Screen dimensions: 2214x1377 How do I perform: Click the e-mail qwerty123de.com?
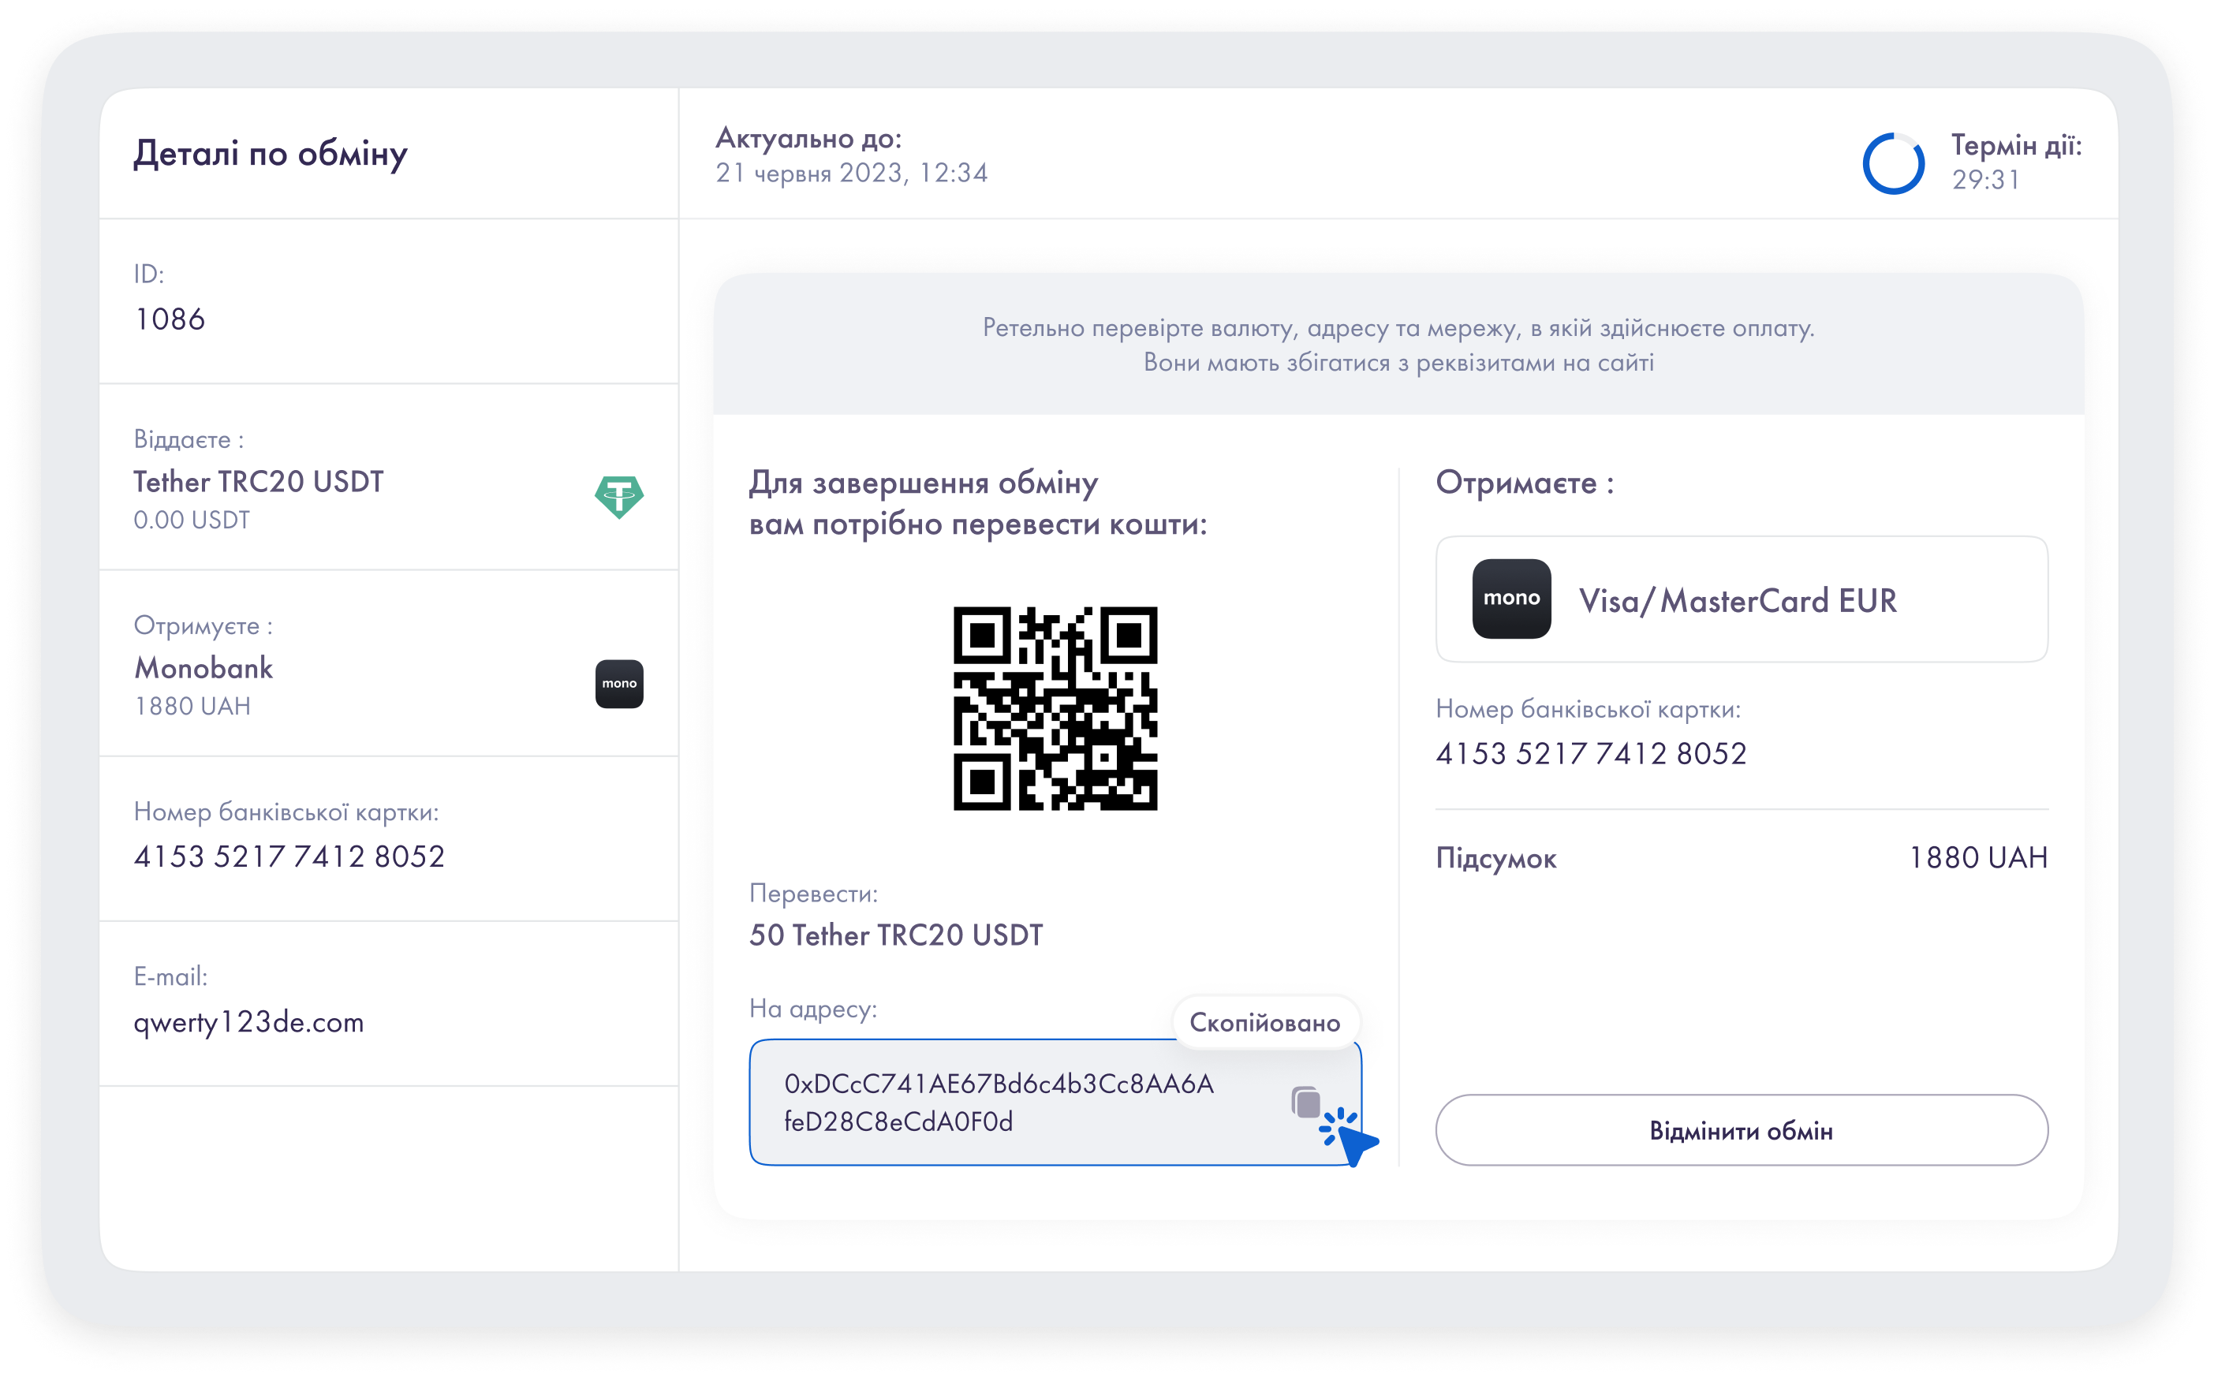(x=248, y=1022)
